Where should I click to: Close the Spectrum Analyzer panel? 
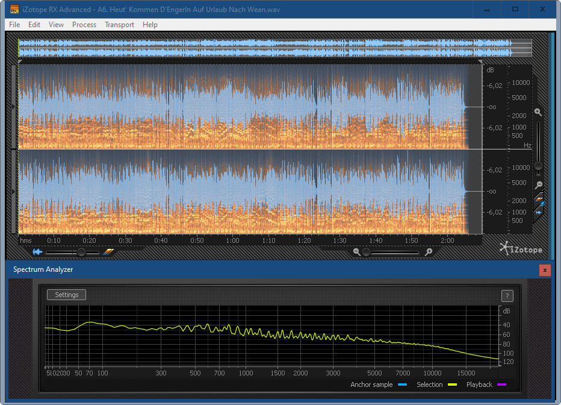pyautogui.click(x=545, y=270)
